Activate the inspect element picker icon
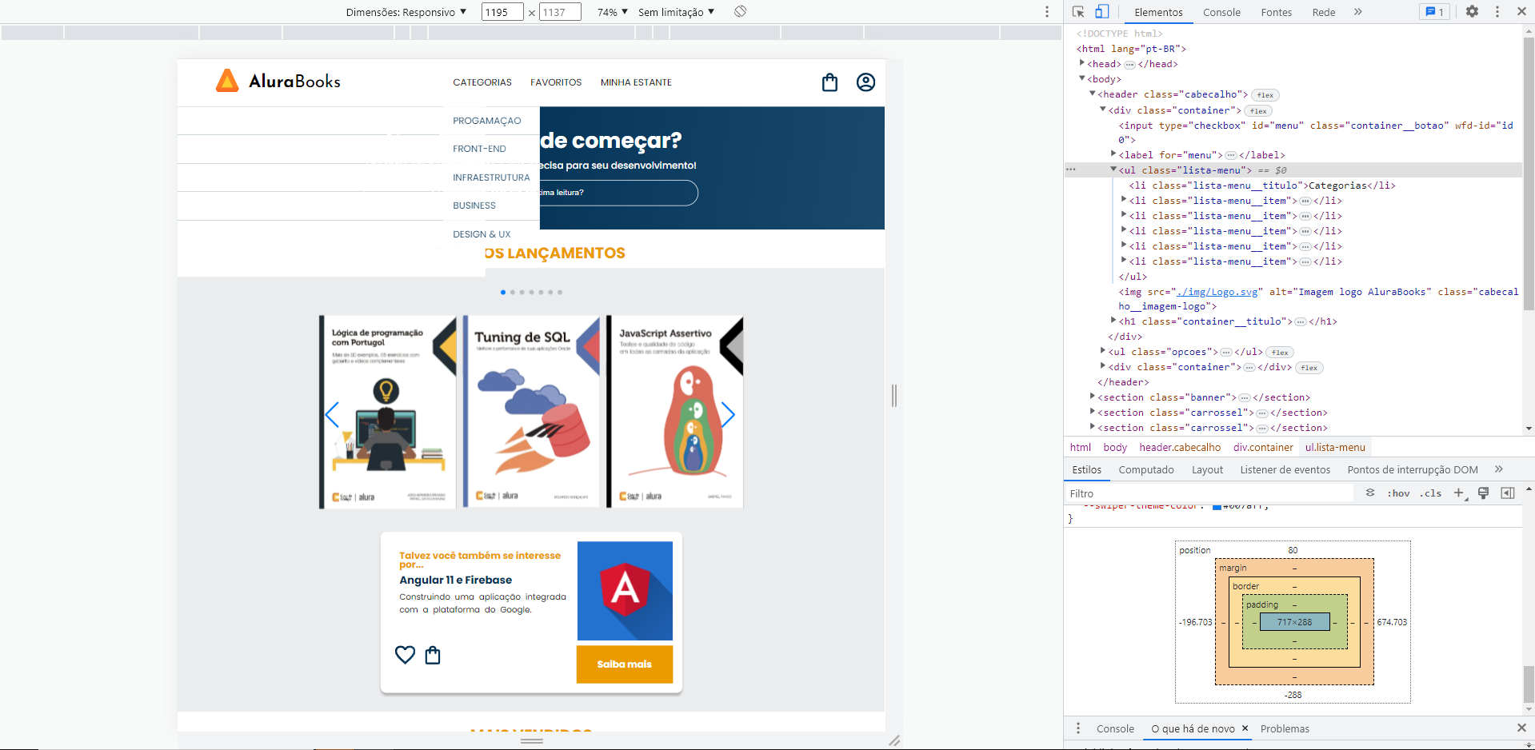Screen dimensions: 1535x750 [x=1078, y=12]
